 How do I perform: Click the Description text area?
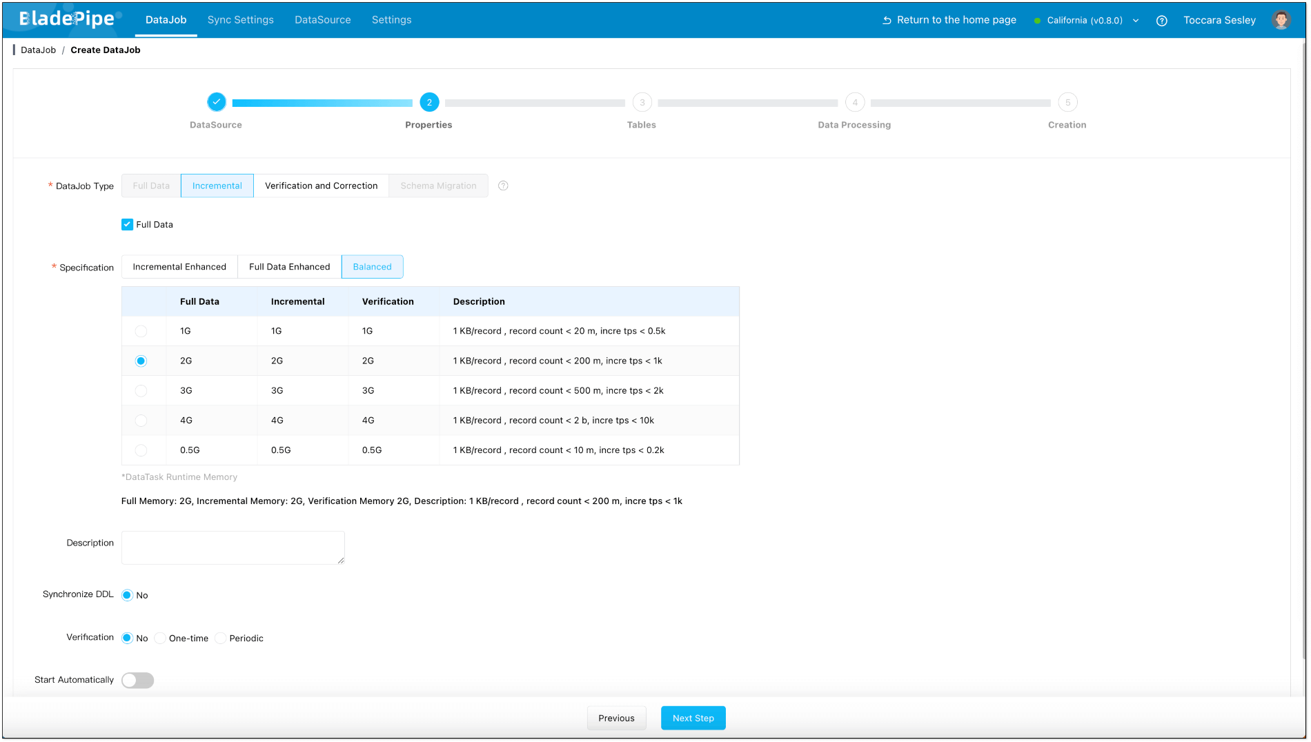[x=233, y=548]
